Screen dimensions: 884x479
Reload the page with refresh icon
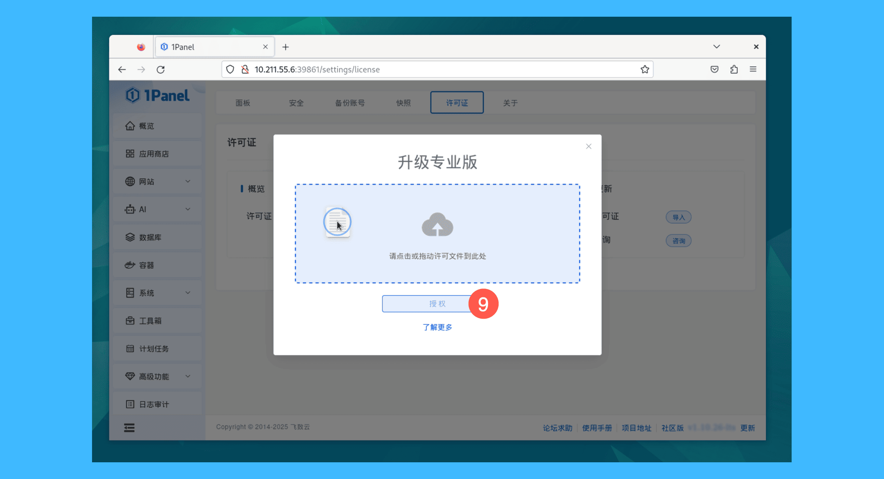tap(160, 69)
